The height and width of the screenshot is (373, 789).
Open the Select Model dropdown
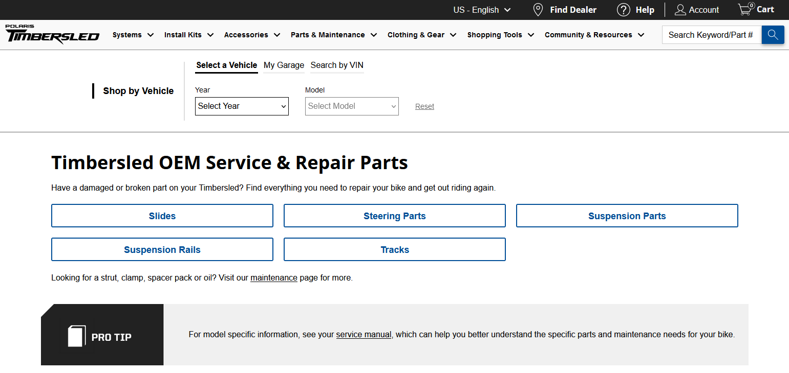click(x=352, y=106)
